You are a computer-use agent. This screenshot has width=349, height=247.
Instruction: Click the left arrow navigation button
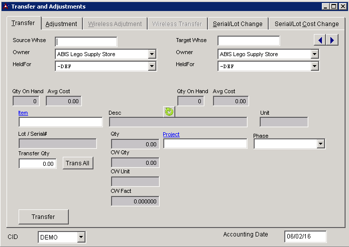point(319,40)
